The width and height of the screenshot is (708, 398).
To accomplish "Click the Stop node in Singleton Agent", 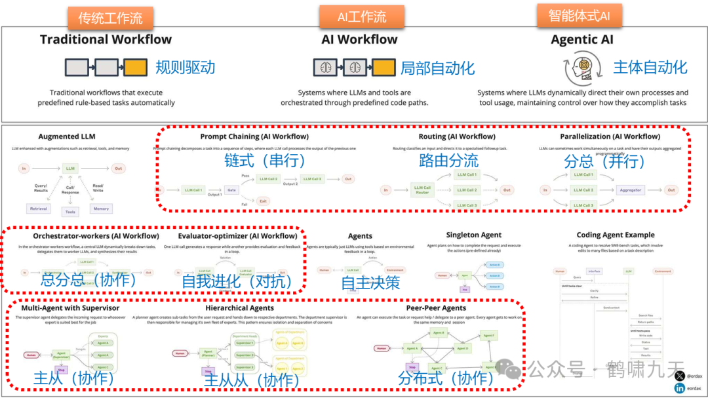I will 465,289.
